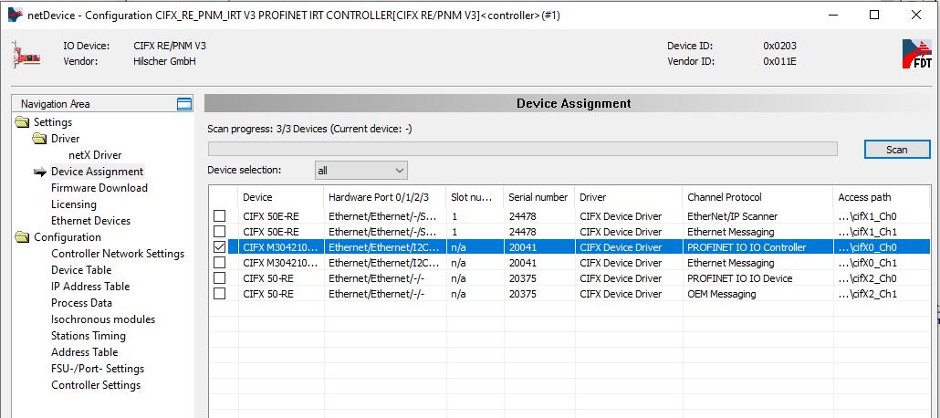Open FSU-/Port- Settings page

click(x=98, y=369)
